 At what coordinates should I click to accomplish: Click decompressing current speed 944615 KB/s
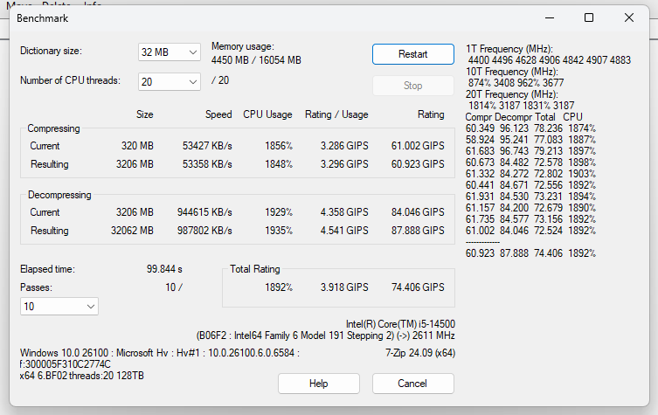click(204, 212)
